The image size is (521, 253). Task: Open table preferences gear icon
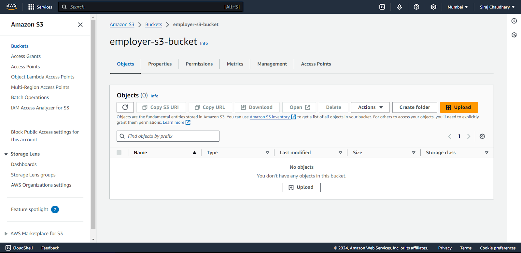coord(482,136)
